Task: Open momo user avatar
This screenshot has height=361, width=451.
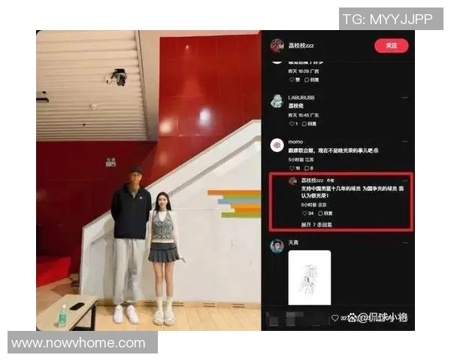Action: (x=277, y=145)
